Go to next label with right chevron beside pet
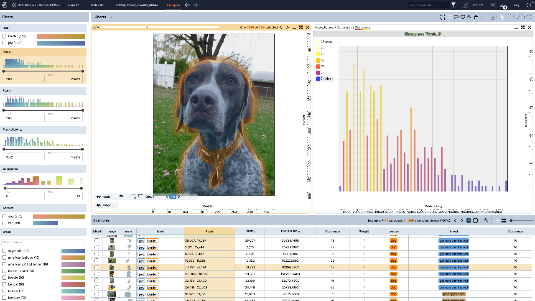Viewport: 535px width, 301px height. 178,196
